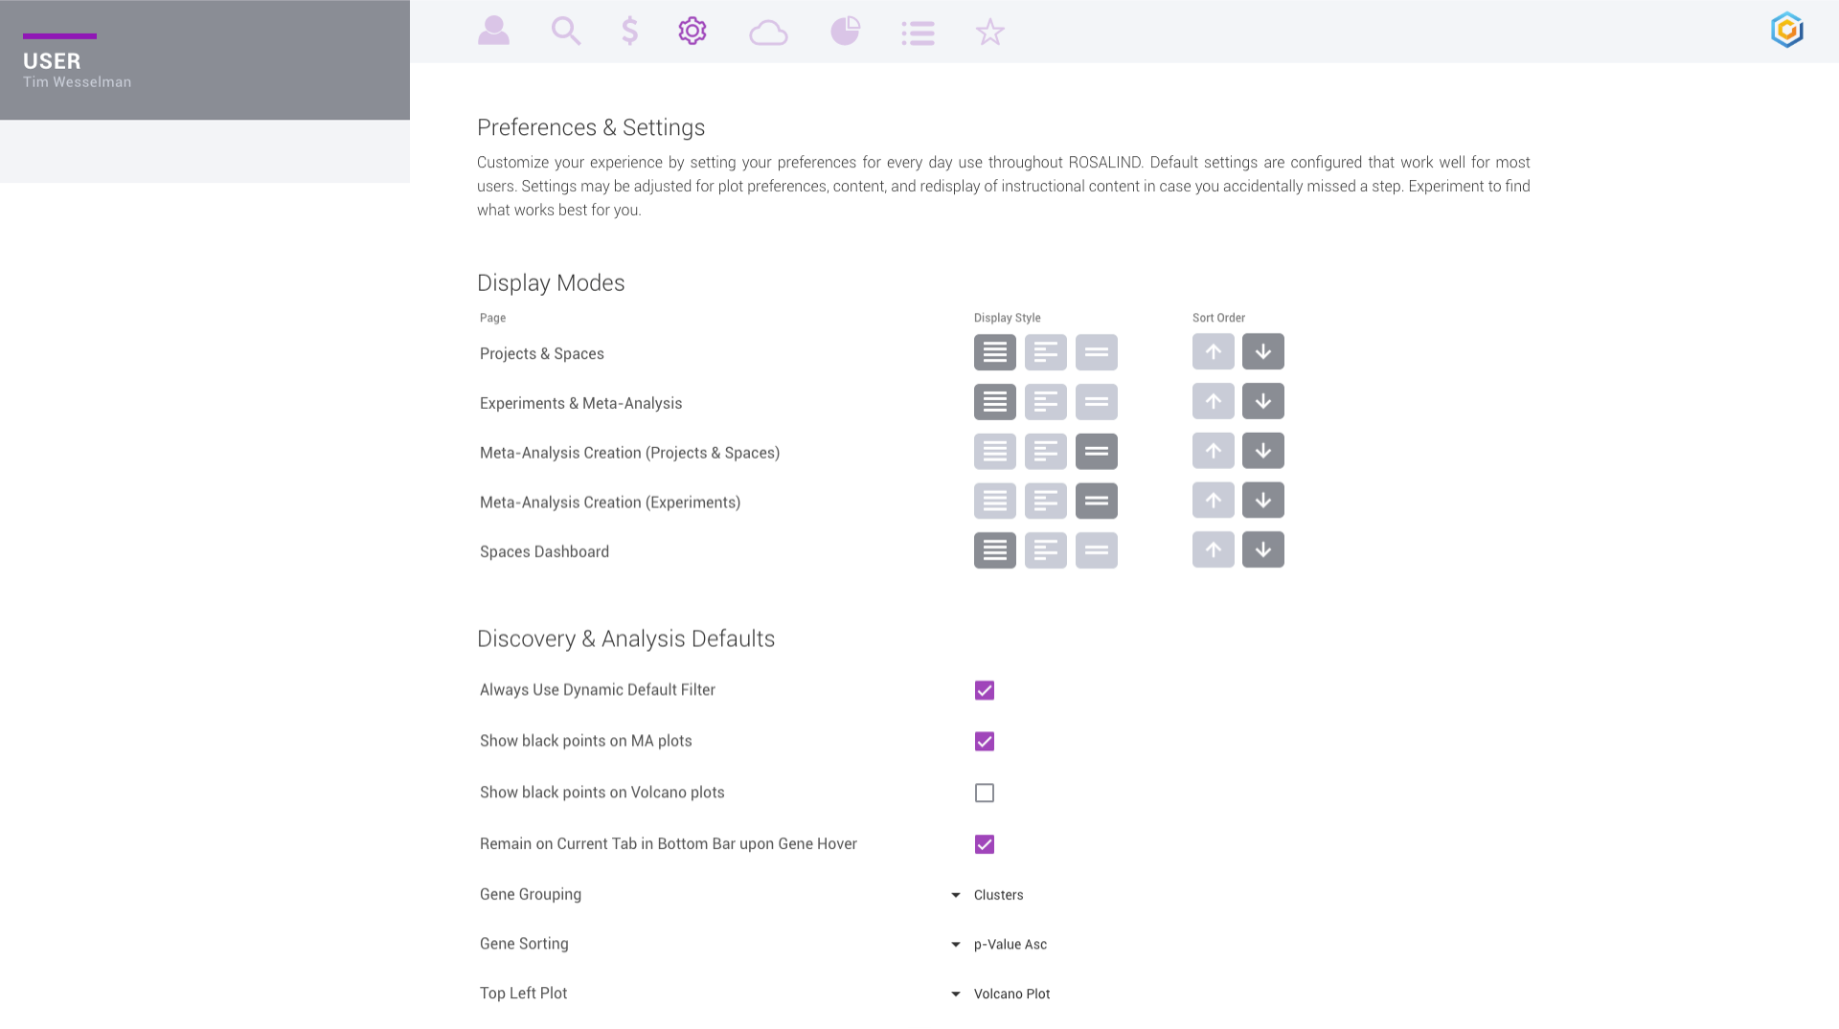Sort Spaces Dashboard ascending
Viewport: 1839px width, 1029px height.
coord(1214,550)
